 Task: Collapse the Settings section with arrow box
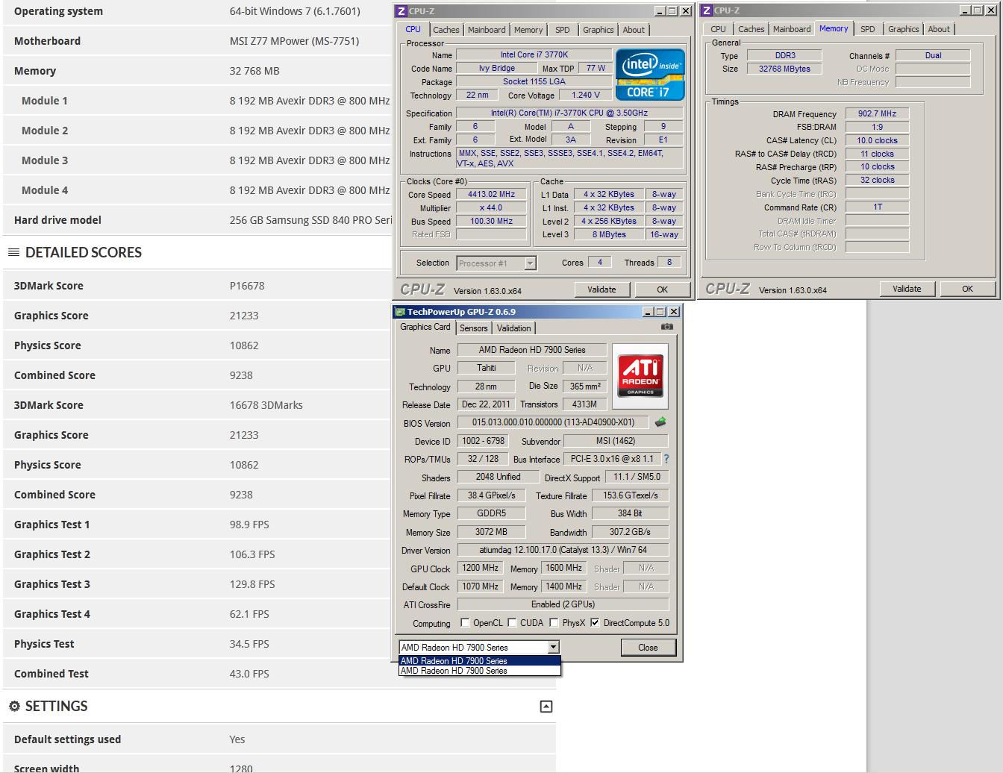tap(546, 707)
